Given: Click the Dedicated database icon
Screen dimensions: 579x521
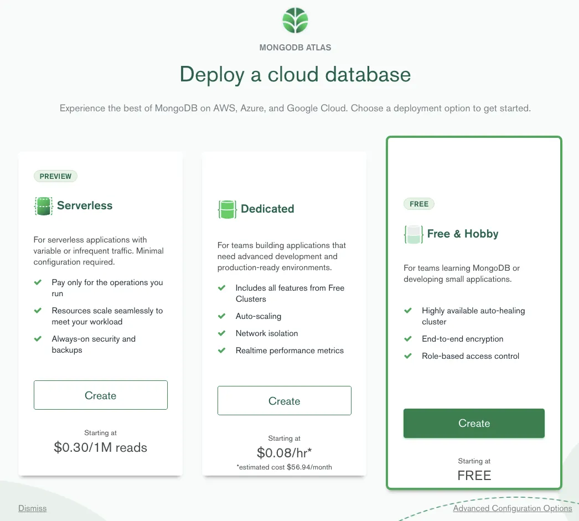Looking at the screenshot, I should (227, 209).
